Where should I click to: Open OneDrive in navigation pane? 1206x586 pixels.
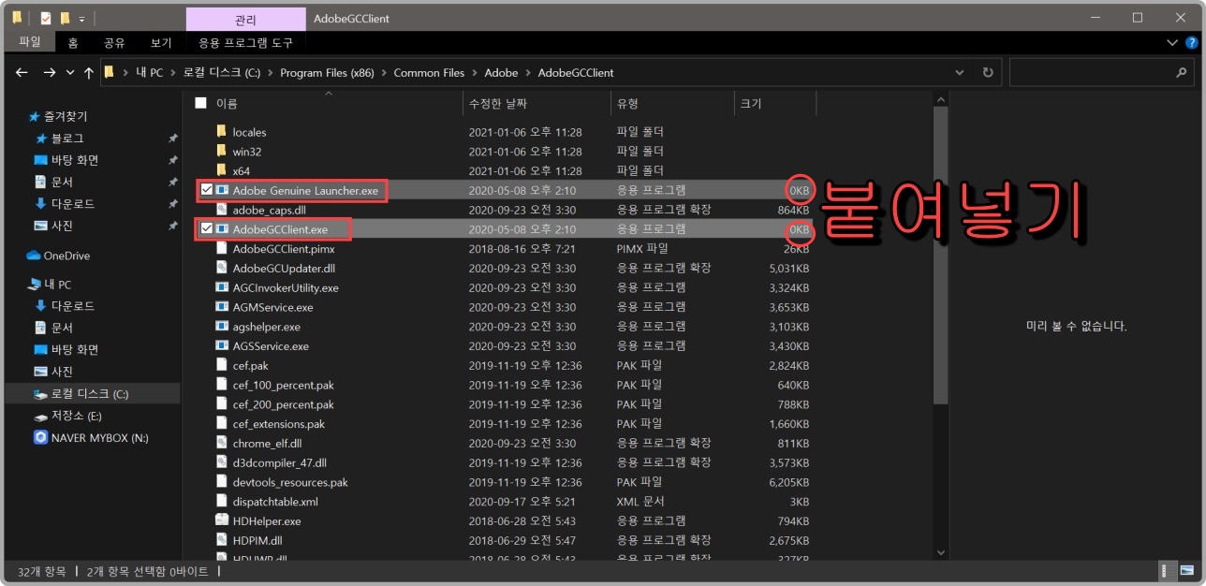tap(66, 256)
